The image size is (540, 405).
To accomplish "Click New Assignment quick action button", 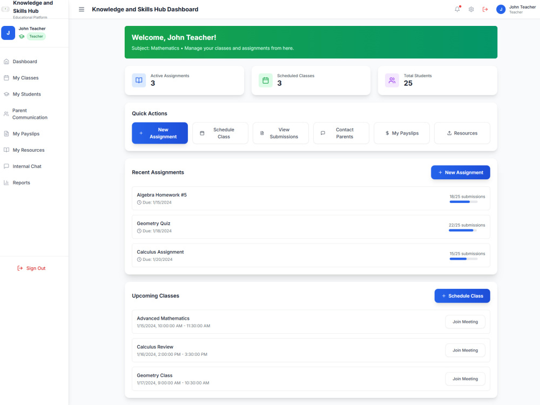I will click(160, 133).
